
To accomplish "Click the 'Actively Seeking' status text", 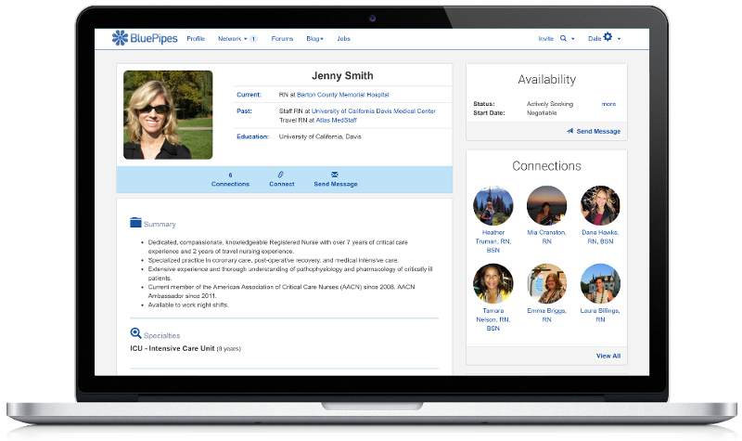I will coord(550,104).
